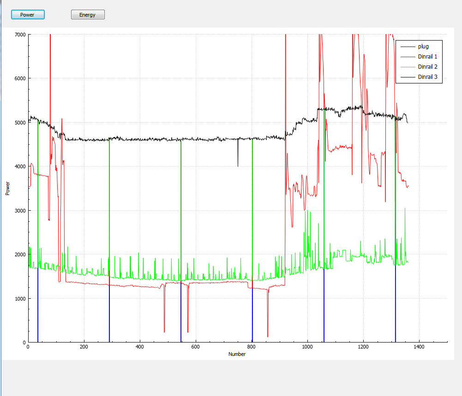Select the plug legend entry
The width and height of the screenshot is (462, 396).
point(419,47)
